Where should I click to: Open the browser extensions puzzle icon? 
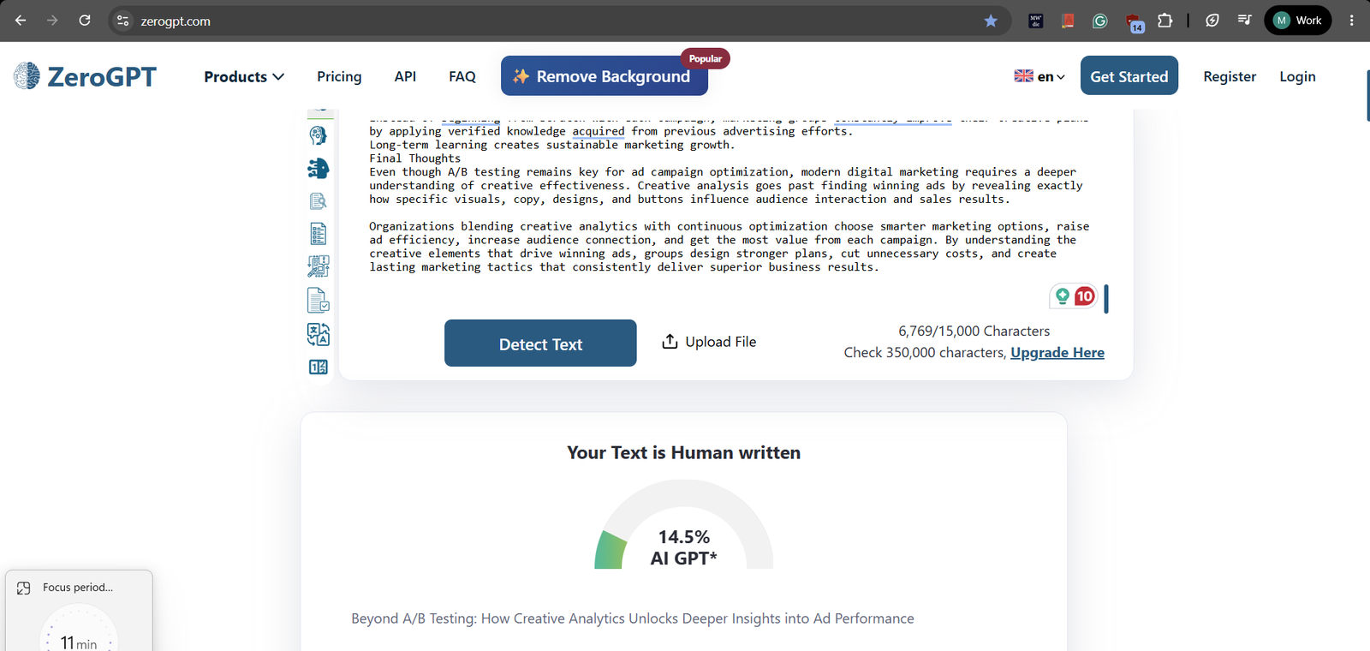(x=1165, y=21)
